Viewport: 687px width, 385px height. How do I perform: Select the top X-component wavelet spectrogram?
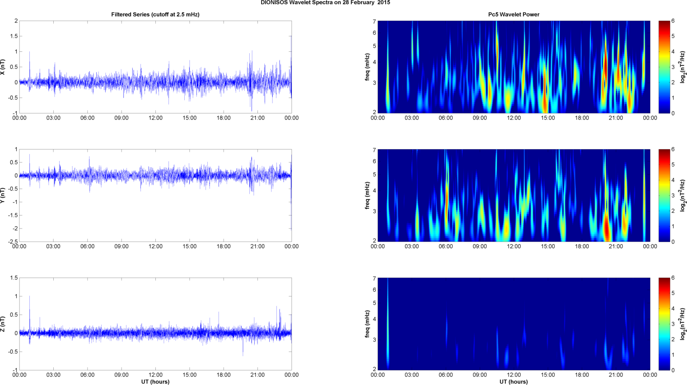tap(514, 67)
